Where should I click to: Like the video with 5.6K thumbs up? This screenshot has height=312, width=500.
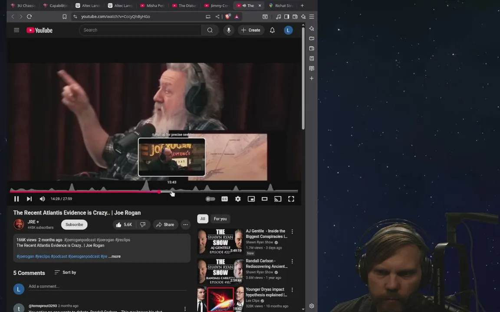point(125,225)
